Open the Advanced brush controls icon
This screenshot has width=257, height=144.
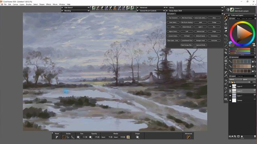[x=188, y=137]
